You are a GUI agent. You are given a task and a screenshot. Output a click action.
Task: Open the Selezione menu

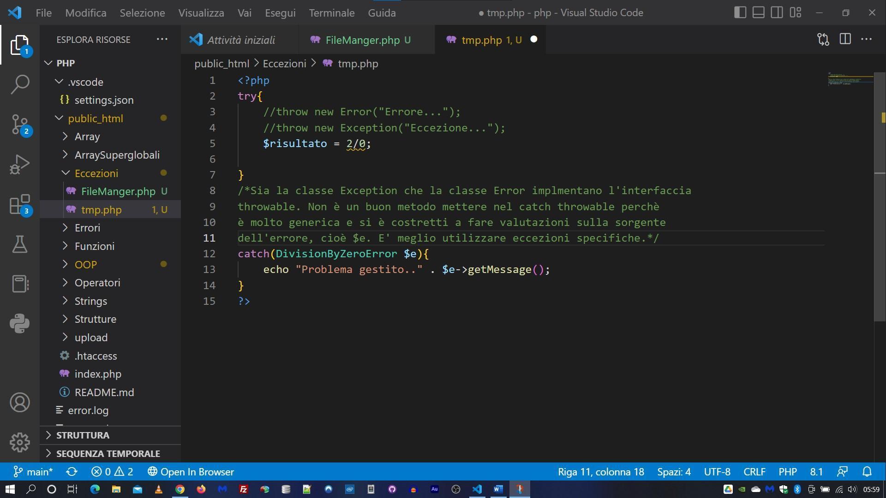142,12
